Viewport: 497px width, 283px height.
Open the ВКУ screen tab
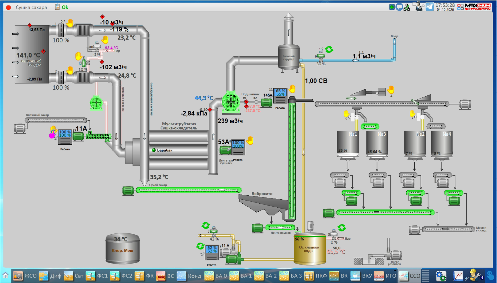click(361, 276)
